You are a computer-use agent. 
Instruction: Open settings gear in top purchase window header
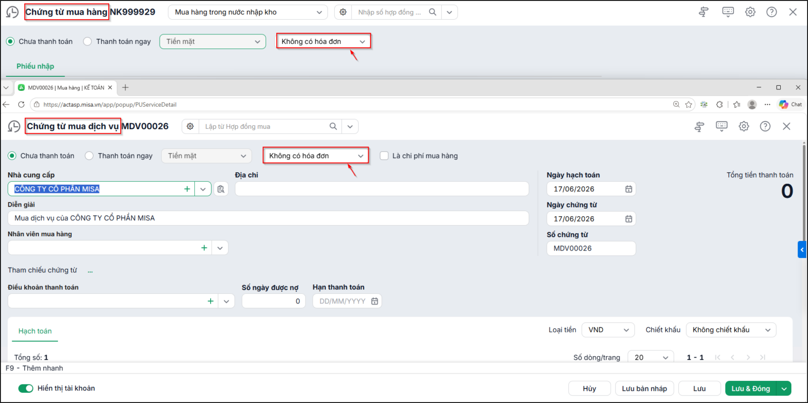coord(750,12)
